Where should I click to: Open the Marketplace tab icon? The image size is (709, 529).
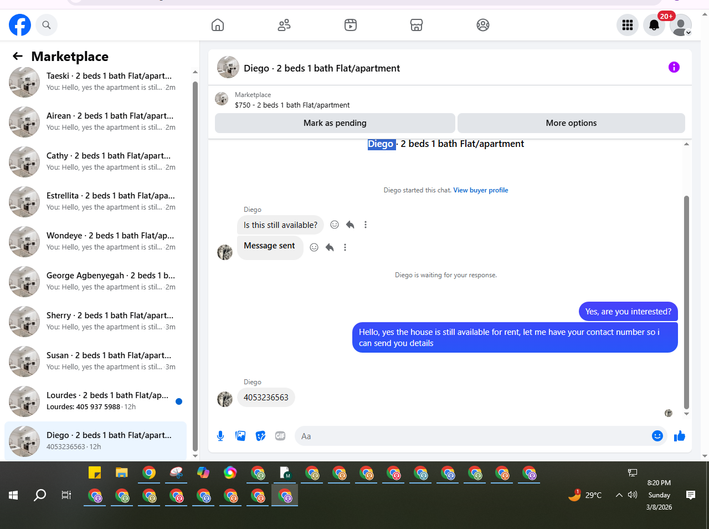point(417,25)
